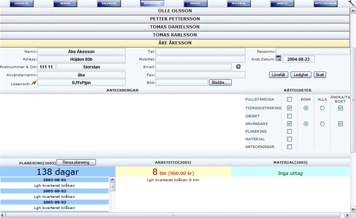Click the calendar icon beside Anst.Datum

click(278, 59)
